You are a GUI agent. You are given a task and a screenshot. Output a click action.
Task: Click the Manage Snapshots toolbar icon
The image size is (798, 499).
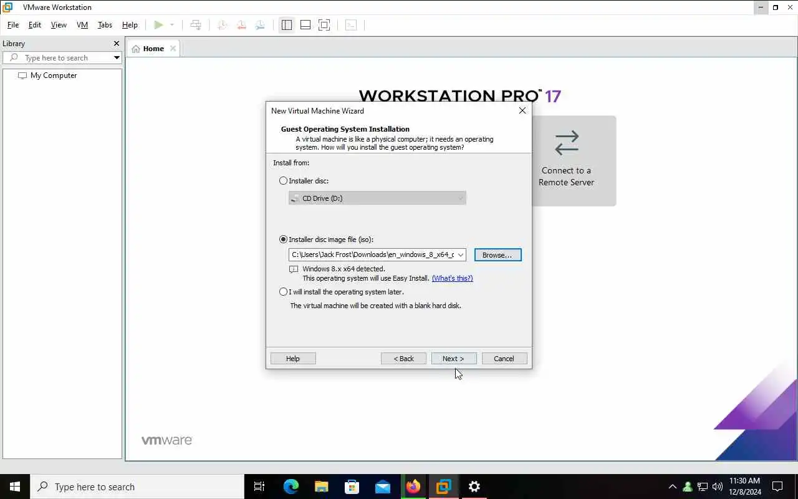[260, 25]
